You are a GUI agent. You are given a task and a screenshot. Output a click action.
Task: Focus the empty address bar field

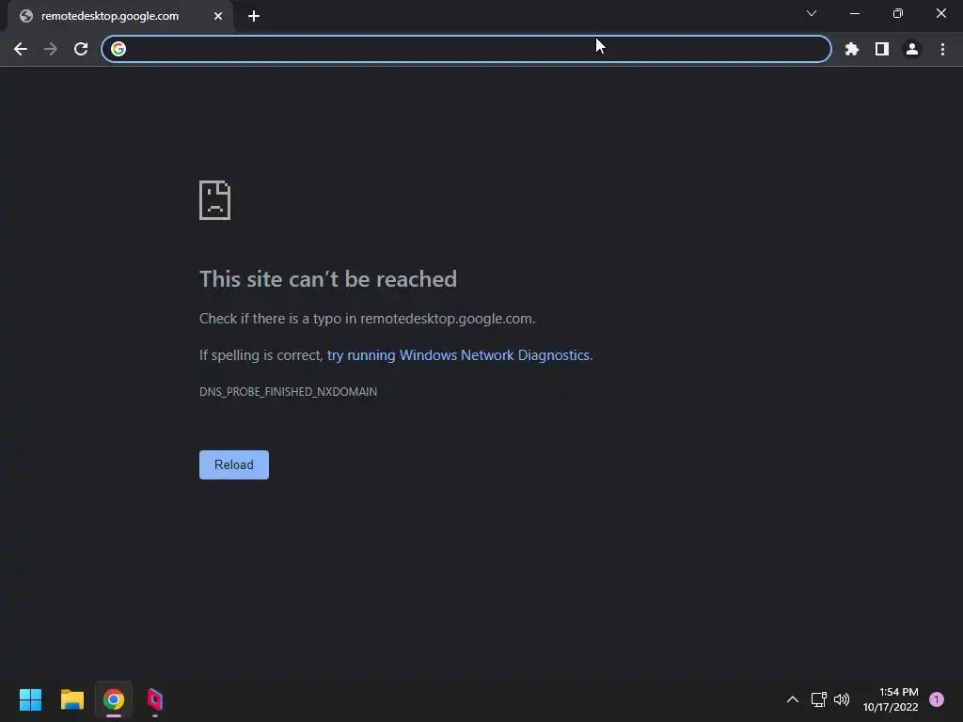[x=466, y=49]
